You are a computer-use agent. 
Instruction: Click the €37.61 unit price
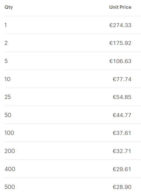(x=122, y=133)
